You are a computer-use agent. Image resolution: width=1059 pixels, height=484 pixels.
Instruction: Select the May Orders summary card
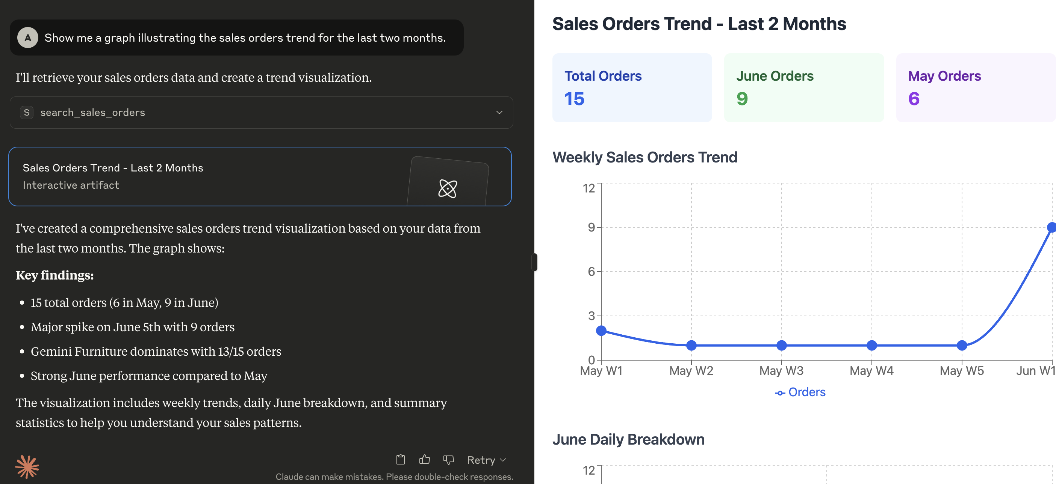point(975,87)
